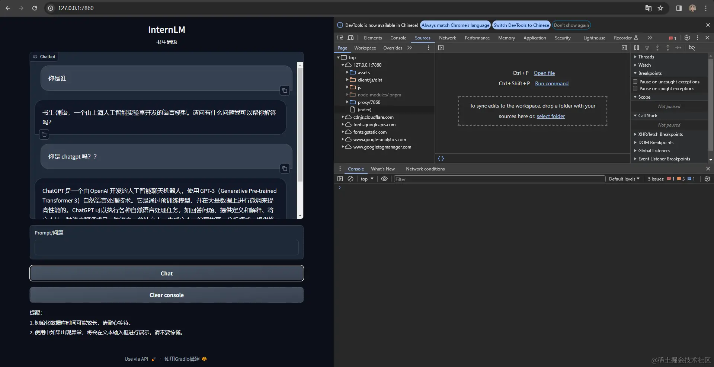Hide the sources navigator pane
Screen dimensions: 714x367
(x=441, y=48)
